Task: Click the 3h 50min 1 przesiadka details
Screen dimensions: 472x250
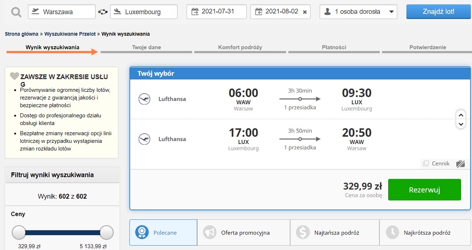Action: (x=300, y=139)
